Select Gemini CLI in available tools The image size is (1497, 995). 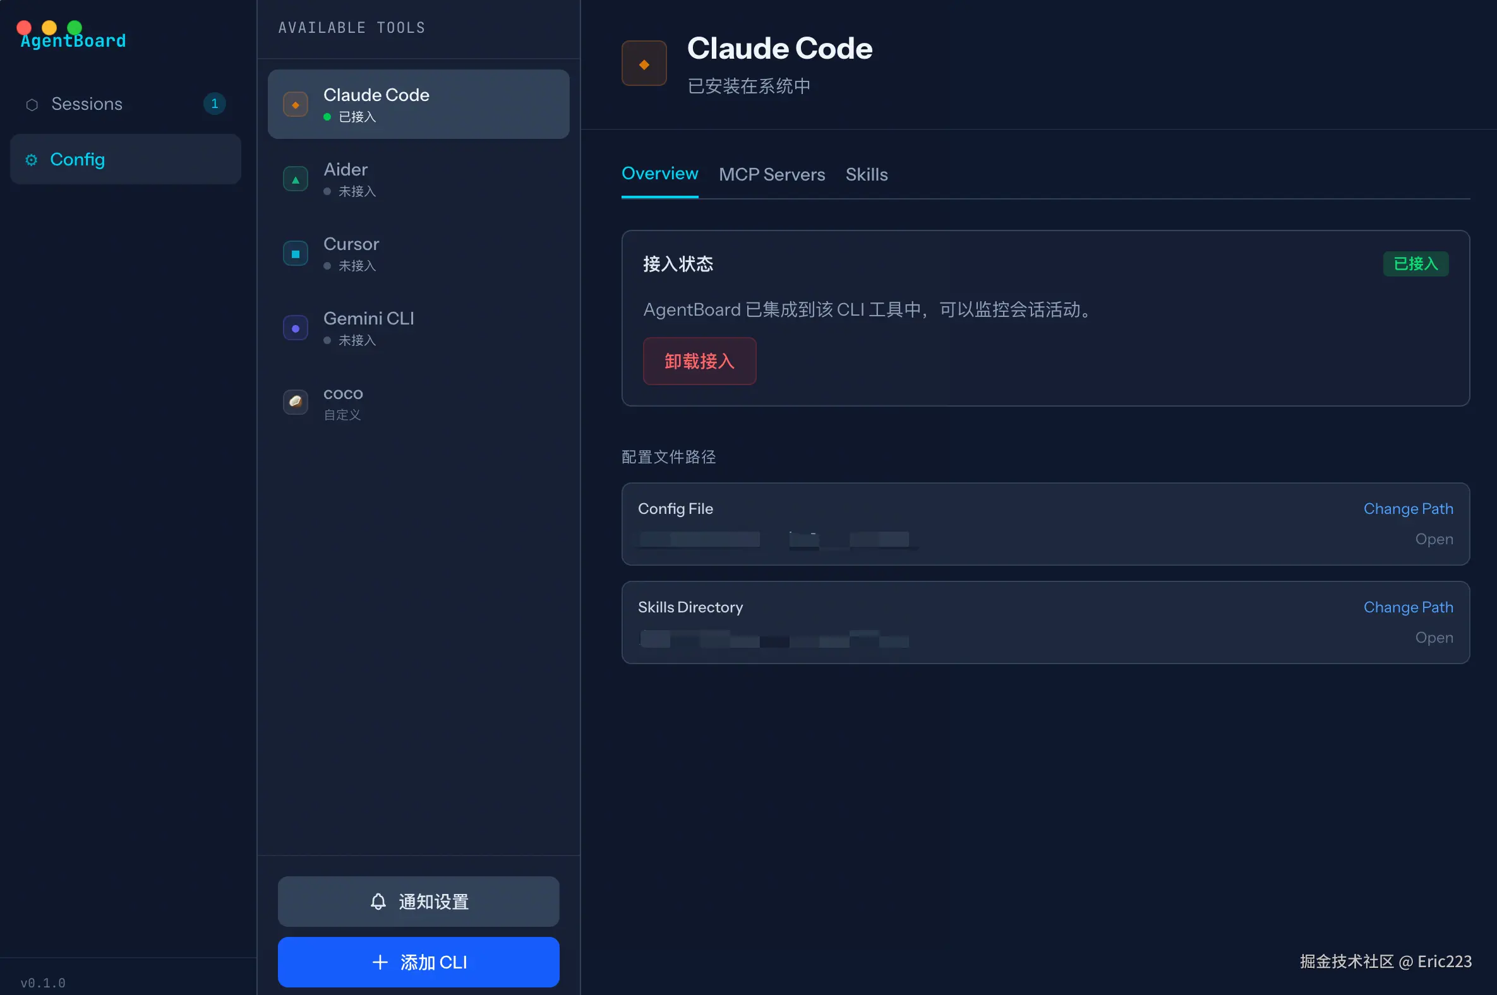pos(368,319)
